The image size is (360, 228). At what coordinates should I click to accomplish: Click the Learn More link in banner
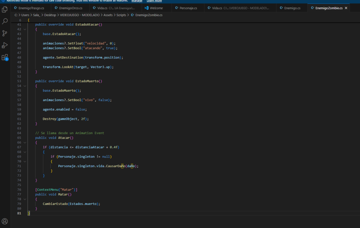click(x=154, y=1)
